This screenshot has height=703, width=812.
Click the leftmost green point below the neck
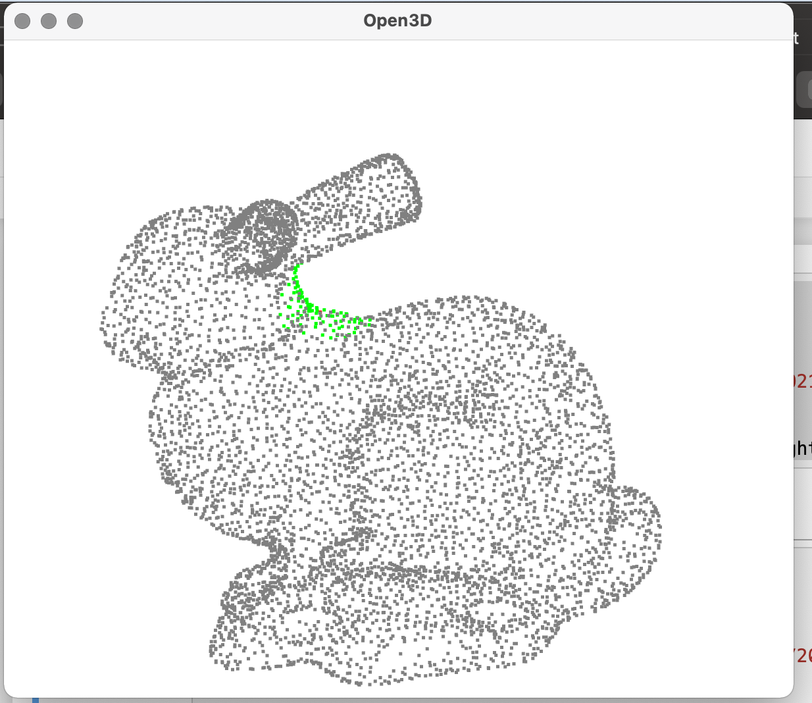[x=279, y=315]
